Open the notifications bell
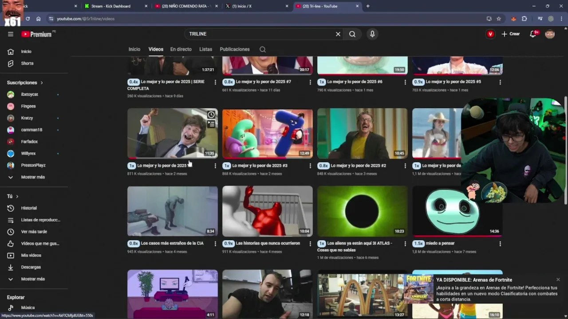568x319 pixels. [x=533, y=34]
